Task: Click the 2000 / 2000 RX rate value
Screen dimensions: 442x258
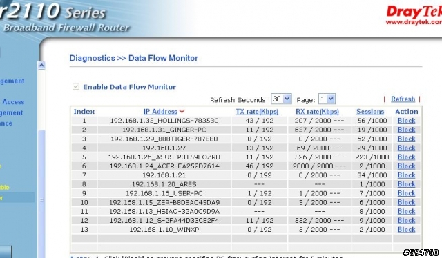Action: point(319,166)
